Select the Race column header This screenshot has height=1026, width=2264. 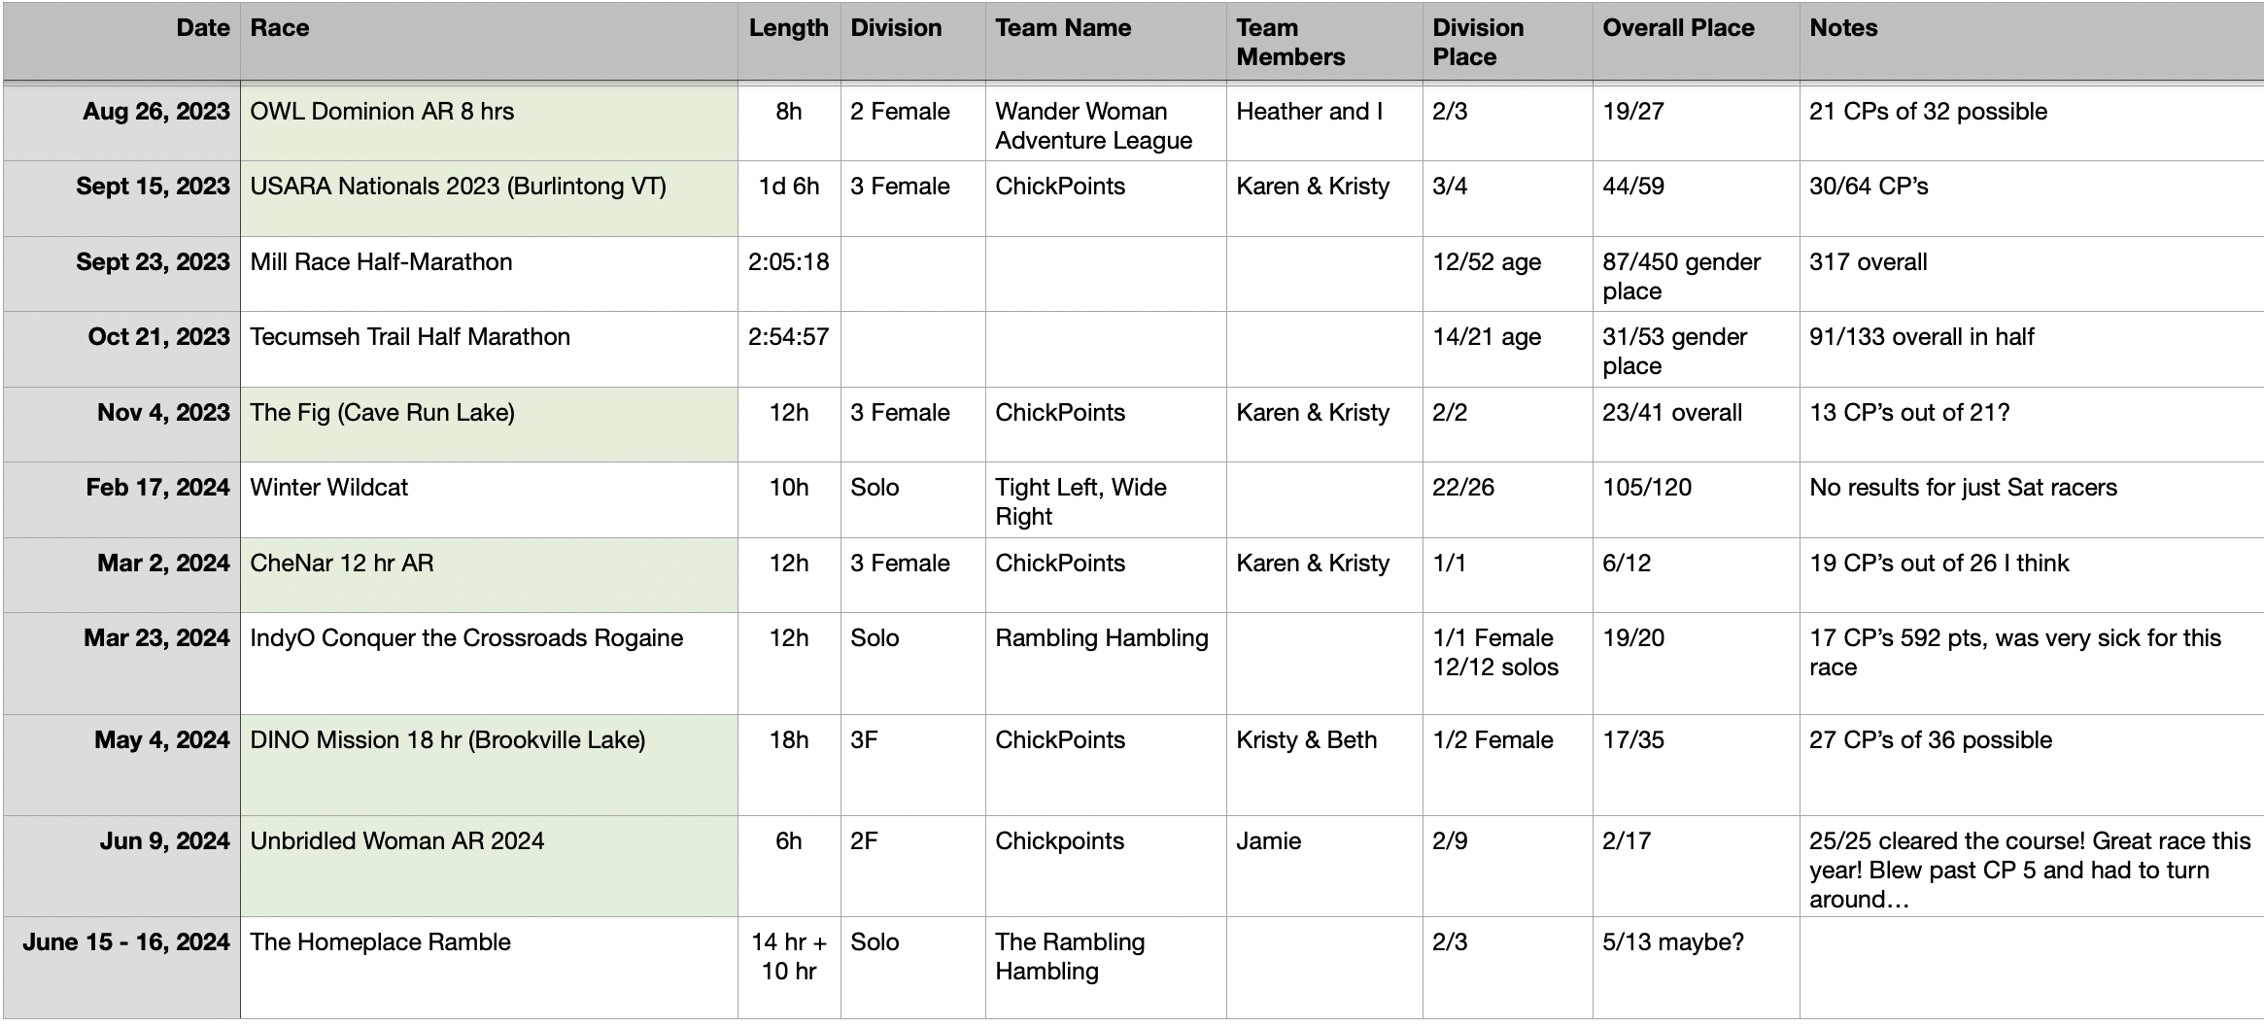(x=280, y=28)
